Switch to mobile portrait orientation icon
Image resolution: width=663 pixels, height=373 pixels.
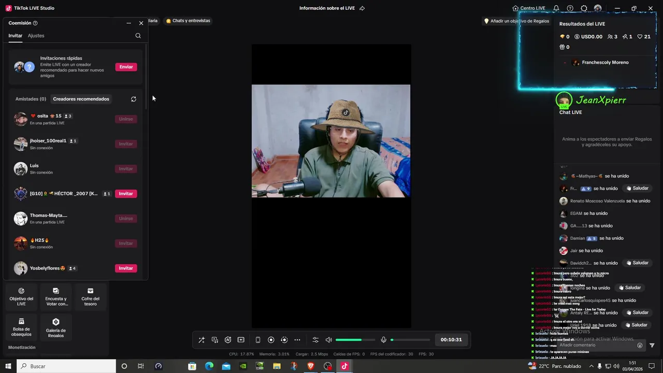258,340
